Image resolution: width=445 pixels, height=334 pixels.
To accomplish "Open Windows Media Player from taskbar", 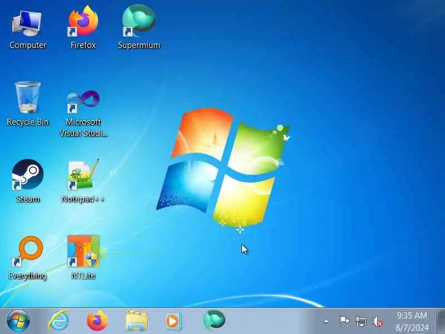I will (x=172, y=322).
